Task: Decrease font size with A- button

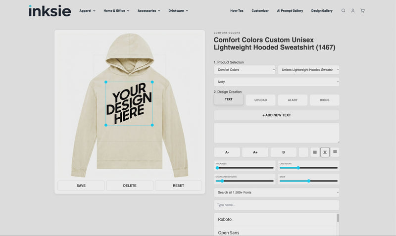Action: pos(227,152)
